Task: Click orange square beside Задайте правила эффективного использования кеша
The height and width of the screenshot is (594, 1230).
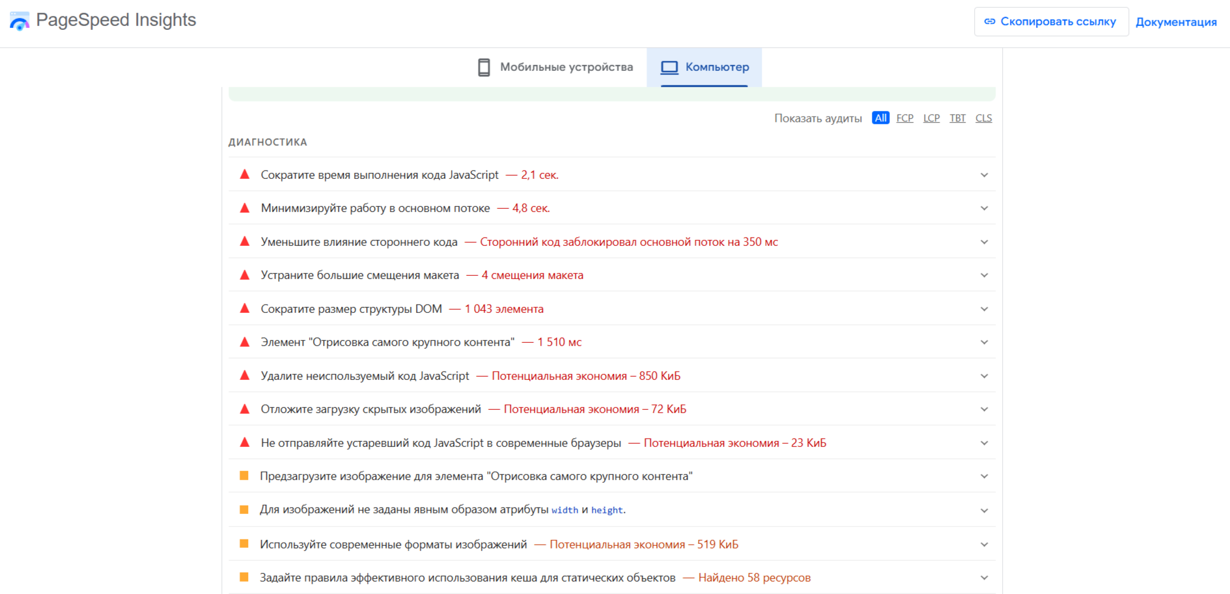Action: tap(244, 576)
